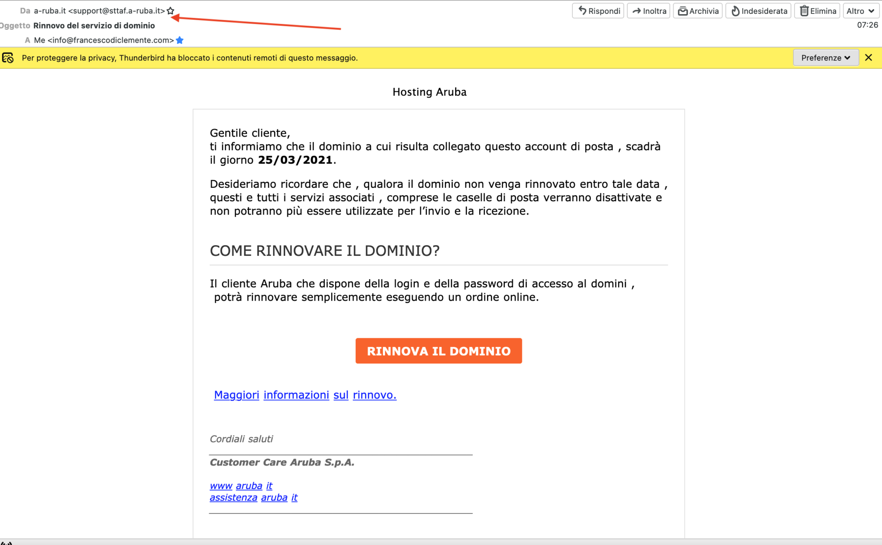Follow the 'www' link in signature
This screenshot has width=882, height=545.
pos(221,486)
